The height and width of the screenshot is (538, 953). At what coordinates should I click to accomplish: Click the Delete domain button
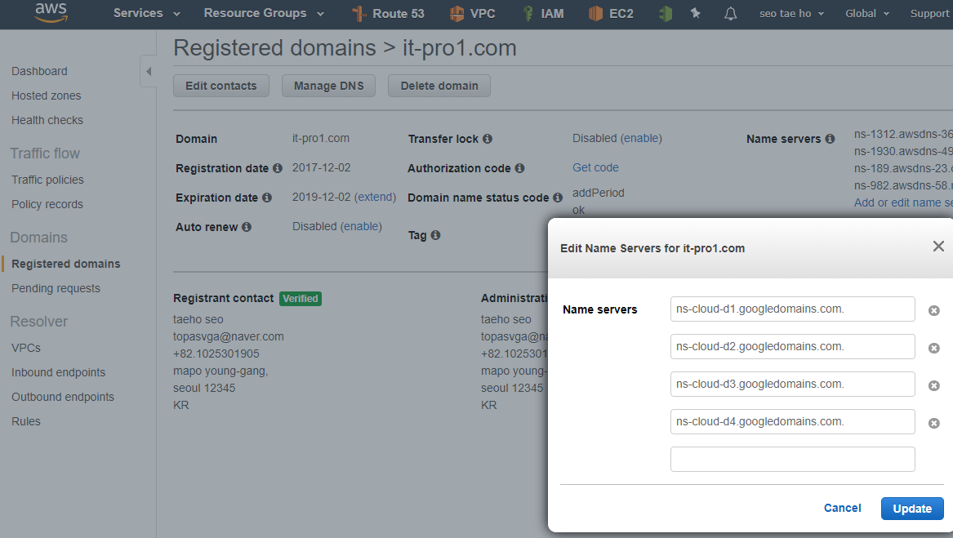pos(439,86)
